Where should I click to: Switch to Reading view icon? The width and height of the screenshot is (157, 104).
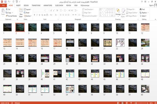point(127,103)
